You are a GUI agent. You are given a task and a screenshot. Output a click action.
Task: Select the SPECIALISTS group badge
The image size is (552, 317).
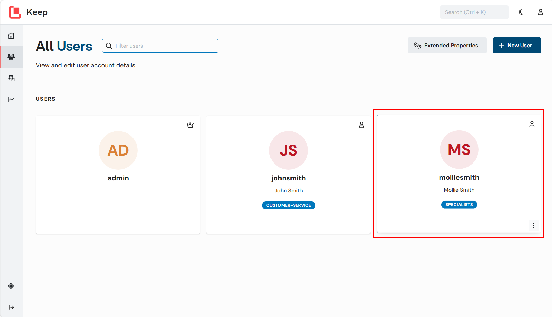pyautogui.click(x=459, y=205)
